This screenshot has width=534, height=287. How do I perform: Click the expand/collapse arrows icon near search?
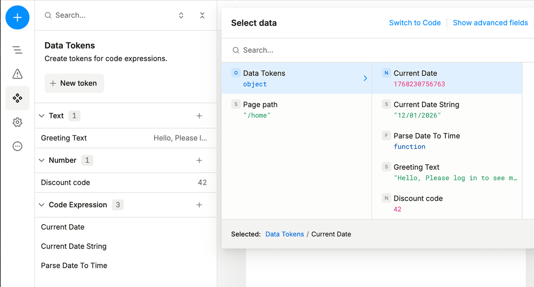pyautogui.click(x=181, y=15)
